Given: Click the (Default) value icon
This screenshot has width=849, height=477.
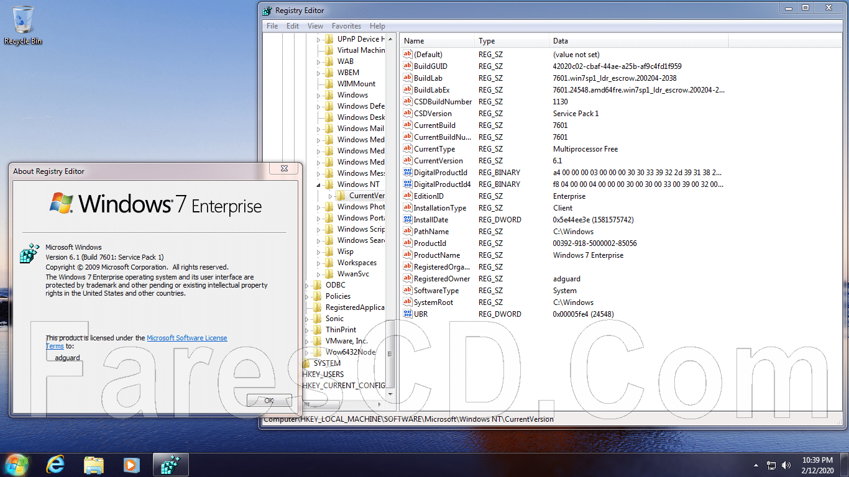Looking at the screenshot, I should (x=408, y=55).
